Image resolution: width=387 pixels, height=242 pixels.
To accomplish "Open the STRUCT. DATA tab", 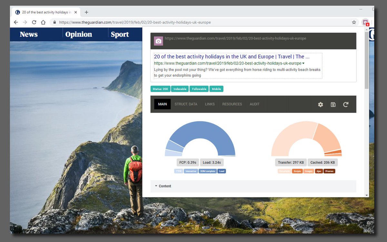I will (186, 104).
